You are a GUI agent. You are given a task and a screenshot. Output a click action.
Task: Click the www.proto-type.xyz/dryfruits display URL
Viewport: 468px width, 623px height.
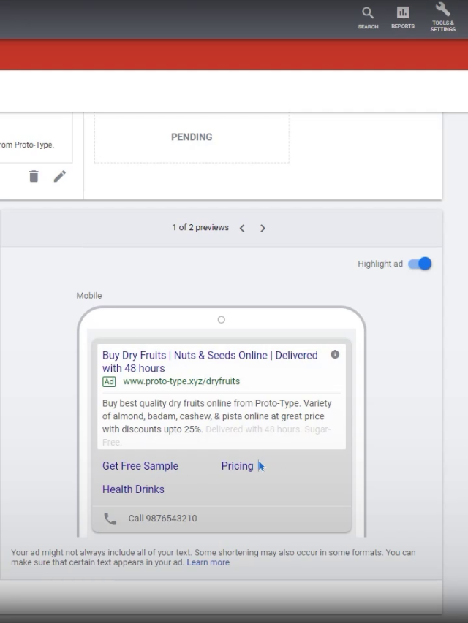coord(181,381)
